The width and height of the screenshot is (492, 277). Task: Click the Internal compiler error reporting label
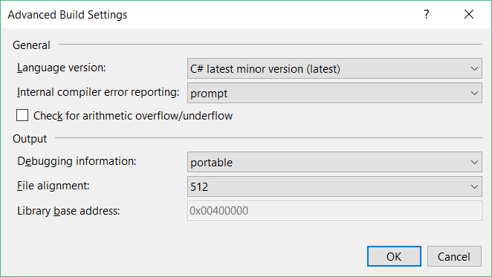pos(98,92)
